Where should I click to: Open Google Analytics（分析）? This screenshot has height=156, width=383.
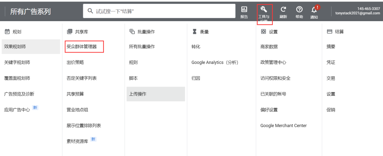tap(215, 62)
